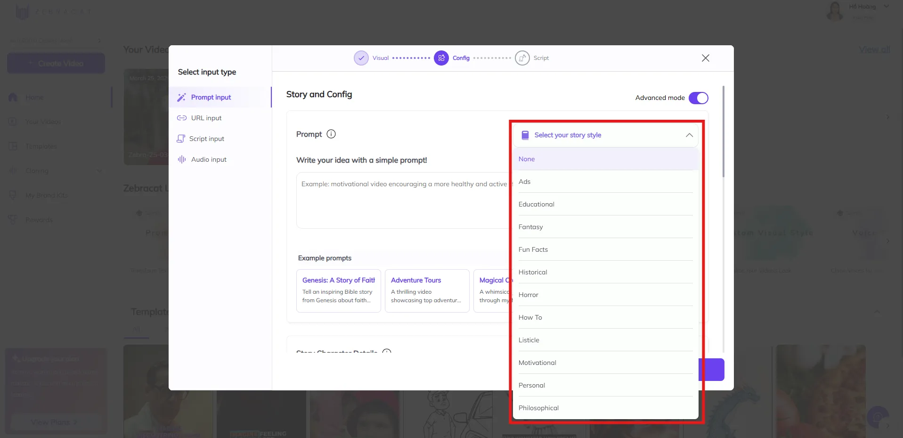The image size is (903, 438).
Task: Click the dialog vertical scrollbar
Action: [724, 132]
